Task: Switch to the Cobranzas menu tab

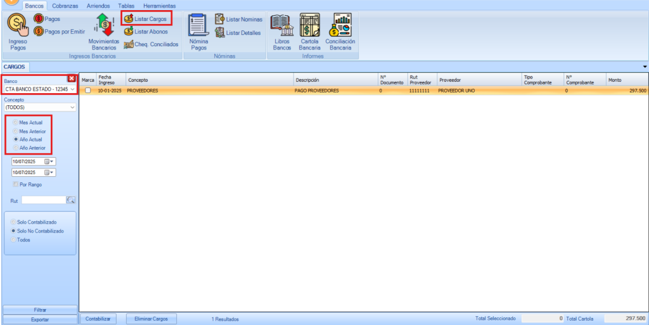Action: coord(65,5)
